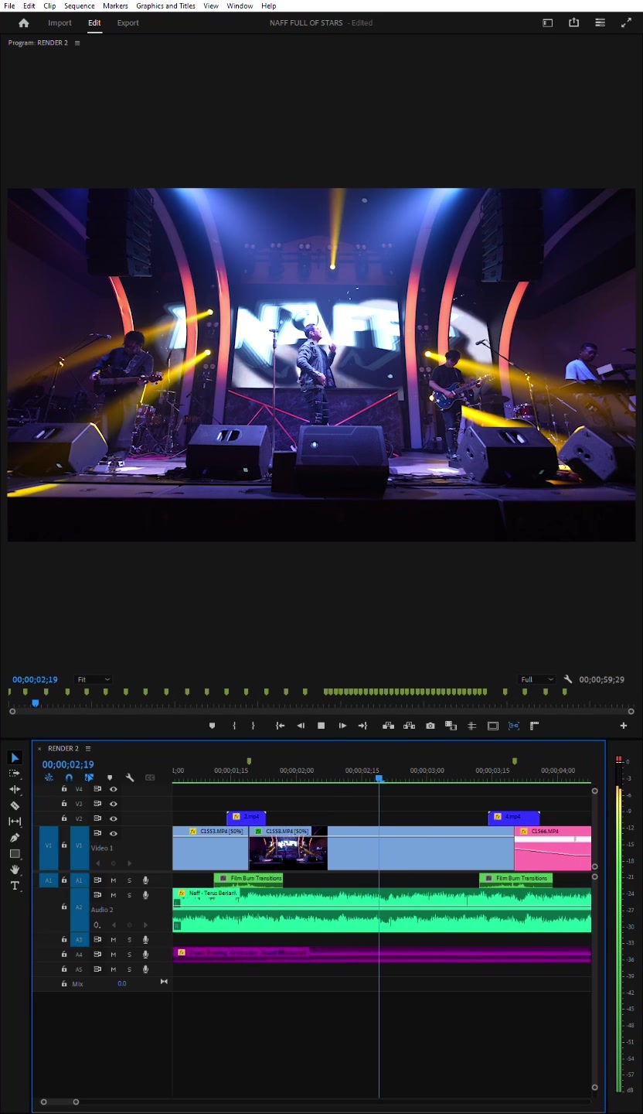Hide track V4 output eye
The image size is (643, 1114).
114,789
